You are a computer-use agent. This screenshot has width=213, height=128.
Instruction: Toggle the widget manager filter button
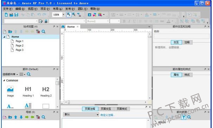pos(183,117)
